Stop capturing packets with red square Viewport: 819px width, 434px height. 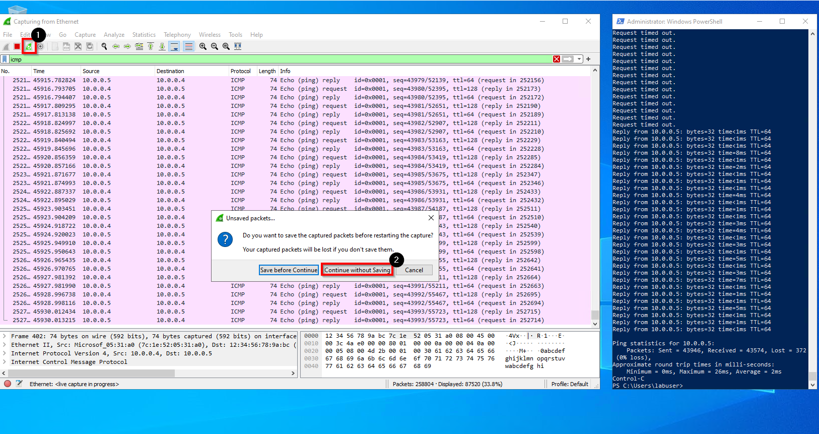click(17, 46)
